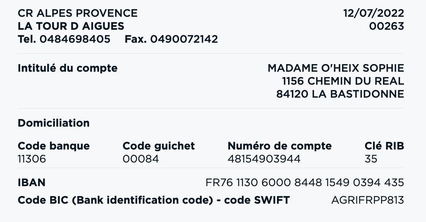The image size is (426, 222).
Task: Click the Code guichet value 00084
Action: [141, 159]
